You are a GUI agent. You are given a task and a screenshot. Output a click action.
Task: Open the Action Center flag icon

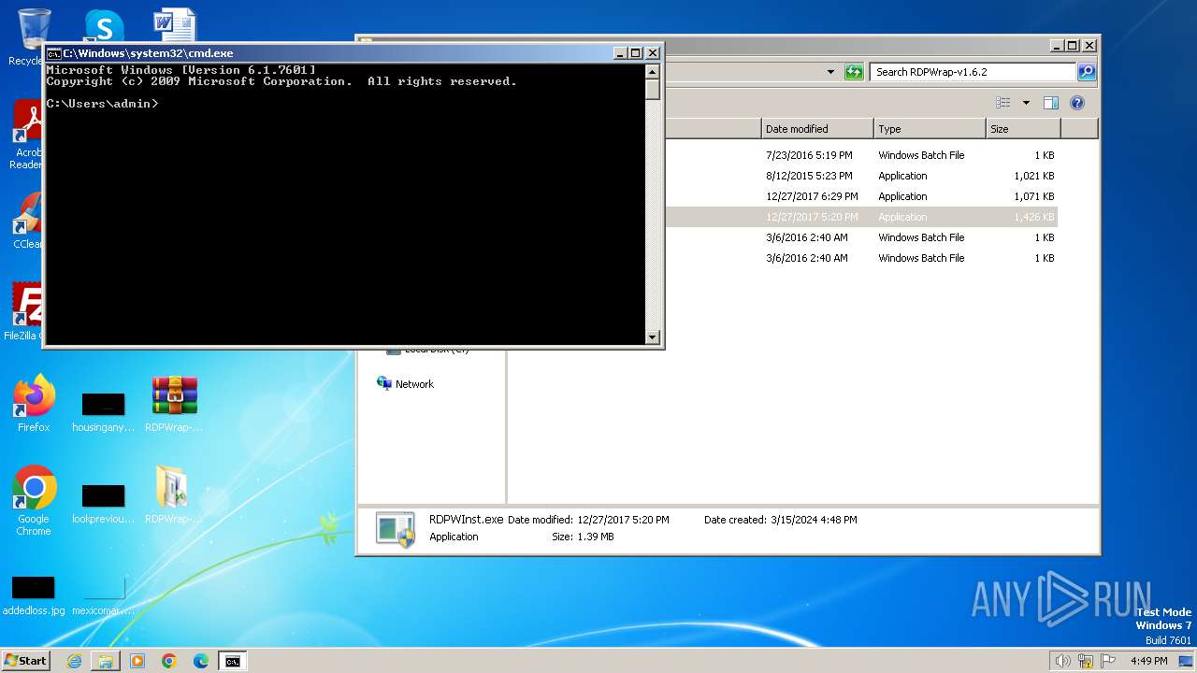(1108, 661)
